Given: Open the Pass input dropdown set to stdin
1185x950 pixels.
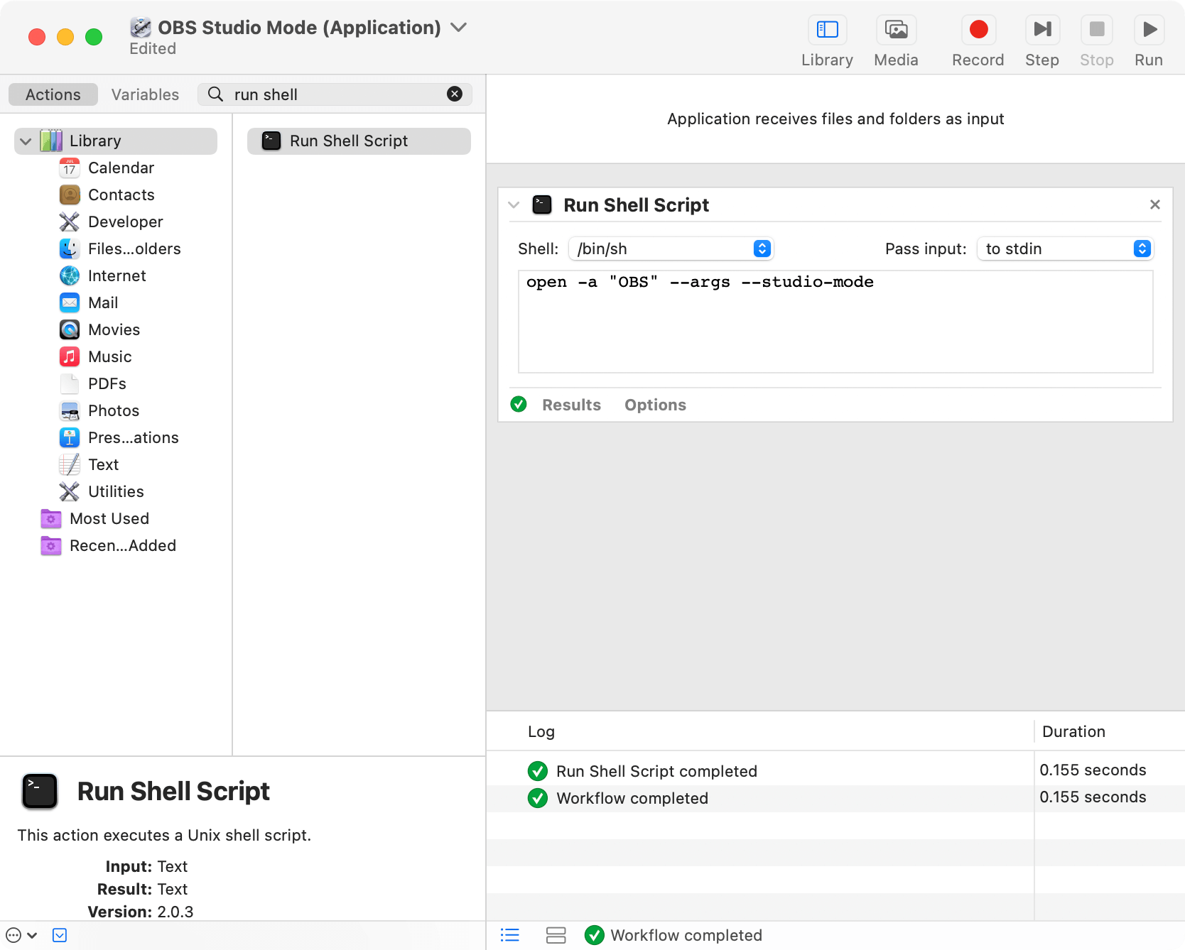Looking at the screenshot, I should (x=1065, y=249).
